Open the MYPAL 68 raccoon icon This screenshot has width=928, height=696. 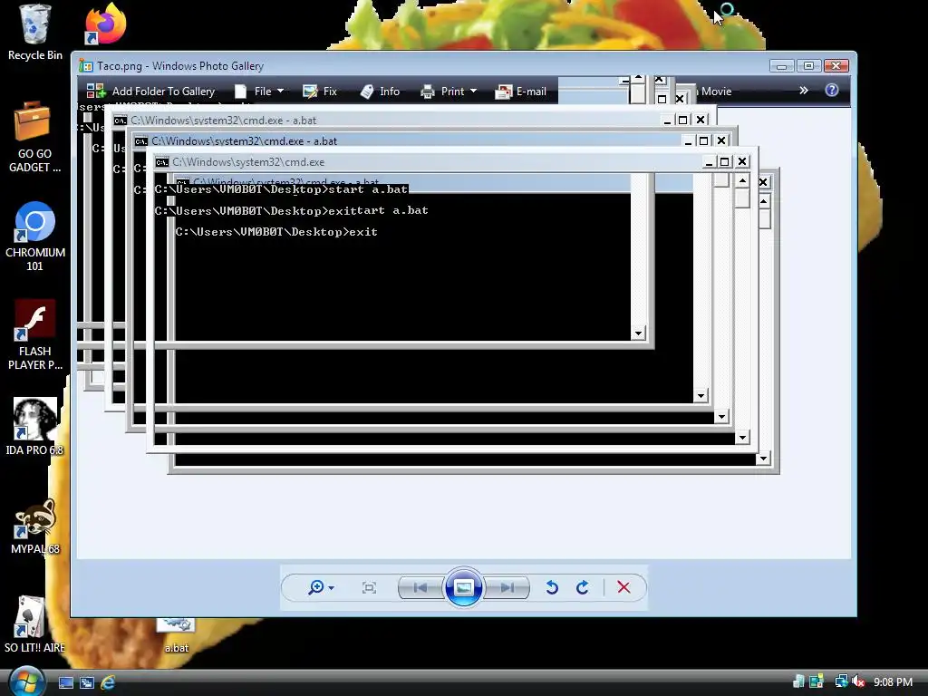point(35,527)
